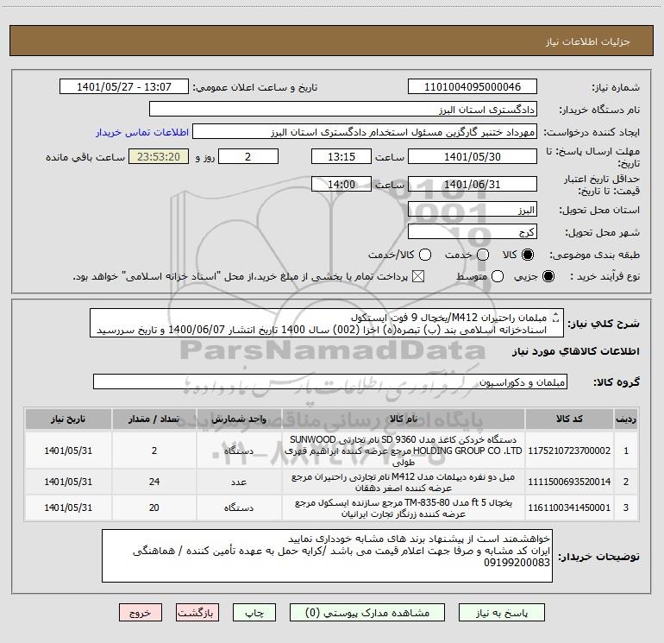Click the price validity date 1401/06/31
Screen dimensions: 664x643
(473, 184)
